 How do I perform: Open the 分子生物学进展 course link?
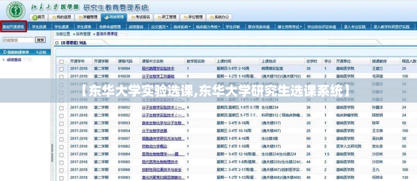click(x=154, y=131)
